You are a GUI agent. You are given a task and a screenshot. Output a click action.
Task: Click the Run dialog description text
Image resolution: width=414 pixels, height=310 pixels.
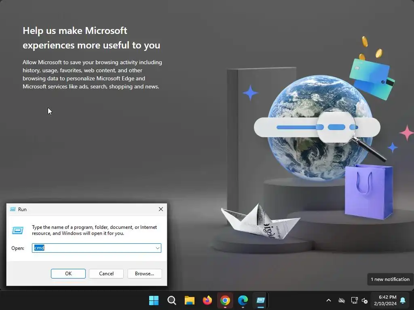click(x=94, y=230)
